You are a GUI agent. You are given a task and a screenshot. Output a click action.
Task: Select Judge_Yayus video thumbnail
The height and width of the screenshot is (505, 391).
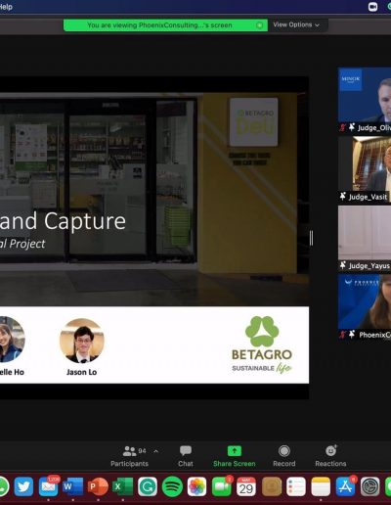click(x=365, y=238)
